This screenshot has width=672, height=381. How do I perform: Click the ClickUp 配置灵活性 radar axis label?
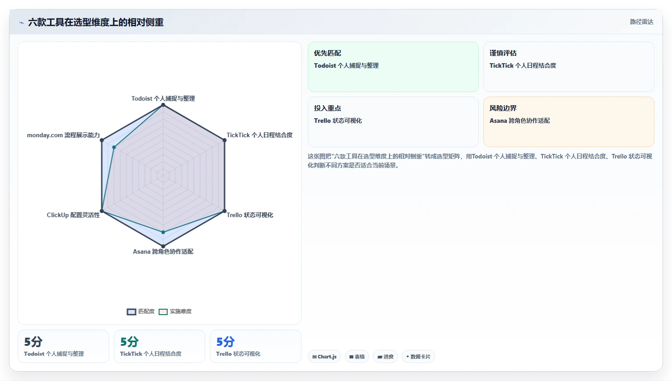coord(73,215)
